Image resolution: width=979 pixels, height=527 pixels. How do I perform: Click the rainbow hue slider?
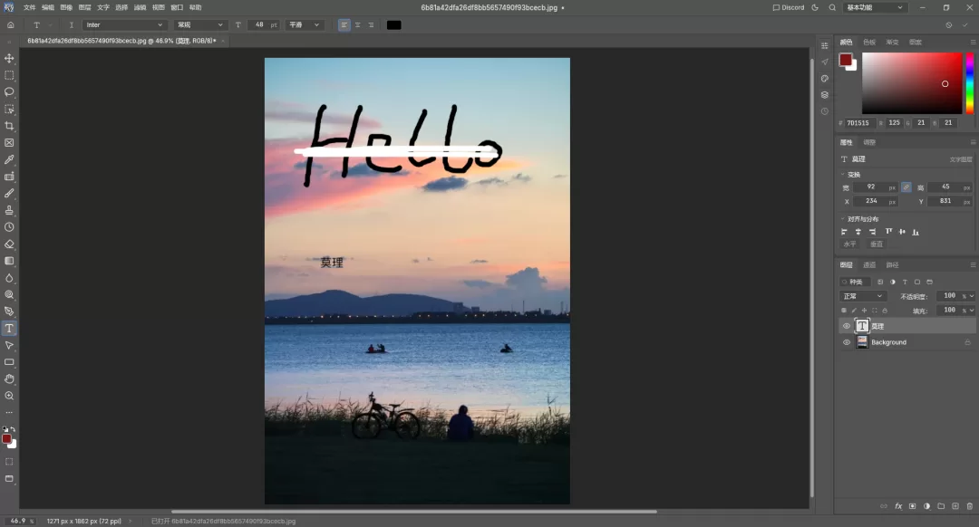[x=970, y=83]
